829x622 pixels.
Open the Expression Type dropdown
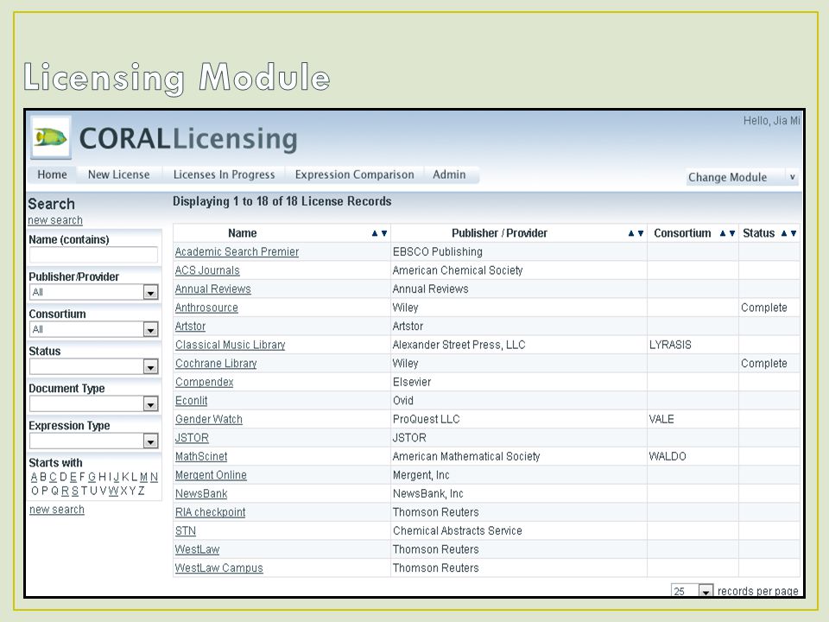click(x=94, y=441)
